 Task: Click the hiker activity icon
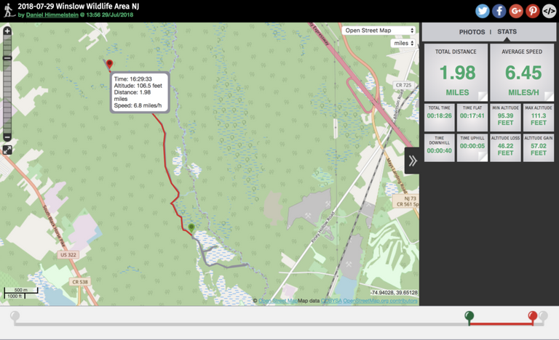pyautogui.click(x=9, y=10)
